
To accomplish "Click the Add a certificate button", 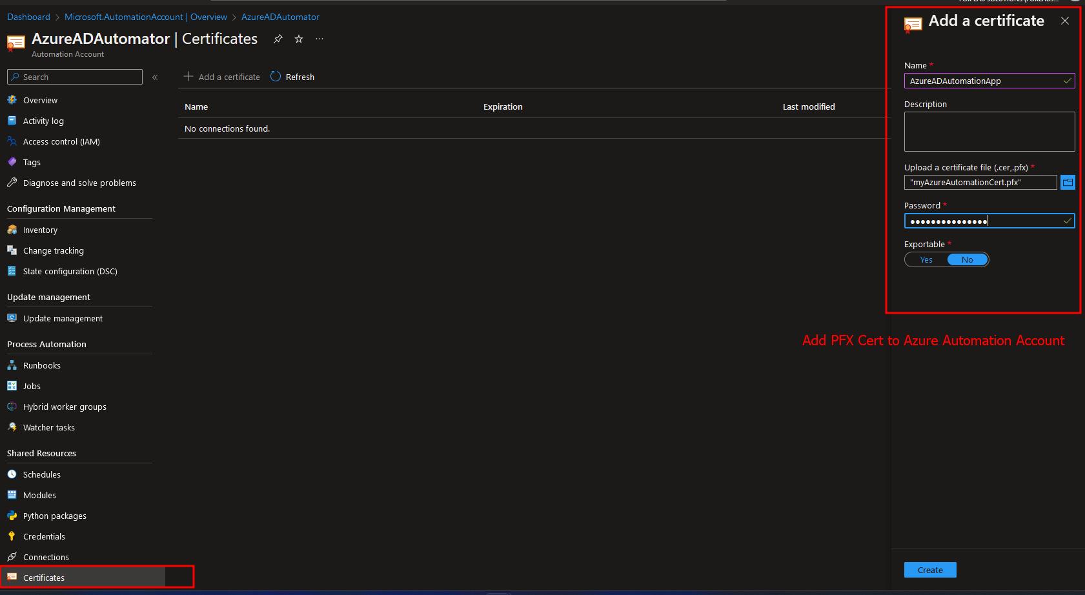I will pos(222,77).
